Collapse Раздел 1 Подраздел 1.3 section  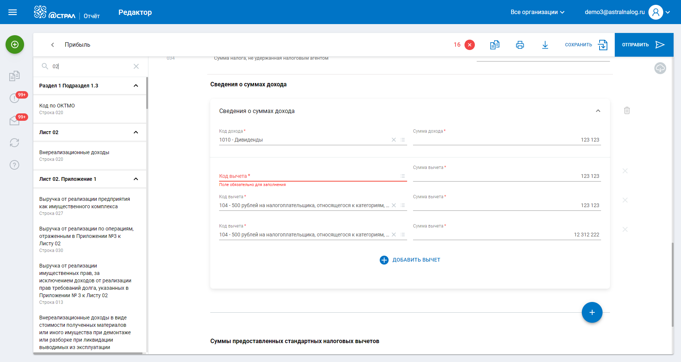point(136,86)
